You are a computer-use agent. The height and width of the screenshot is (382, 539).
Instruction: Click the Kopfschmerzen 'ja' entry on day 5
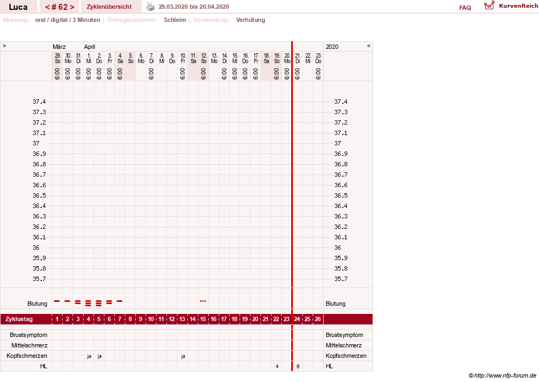[99, 356]
